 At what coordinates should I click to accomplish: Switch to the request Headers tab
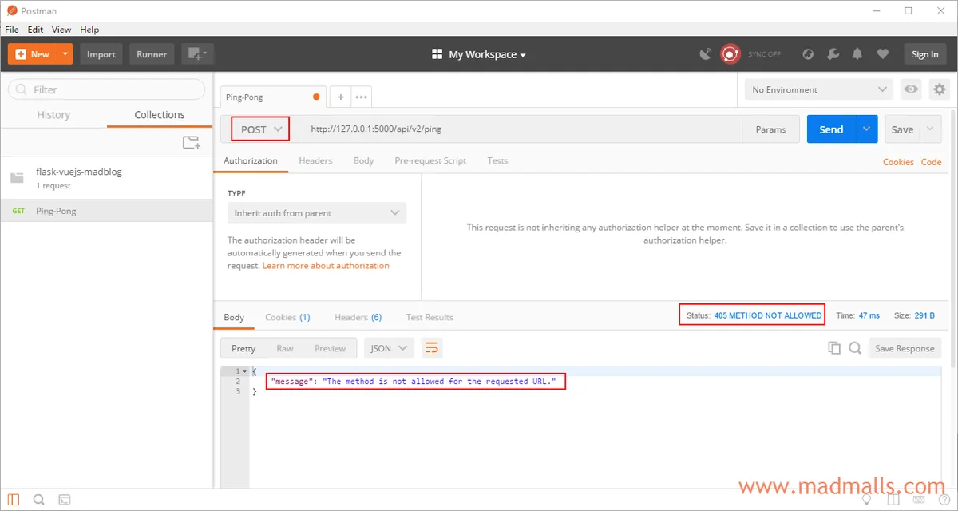(315, 160)
